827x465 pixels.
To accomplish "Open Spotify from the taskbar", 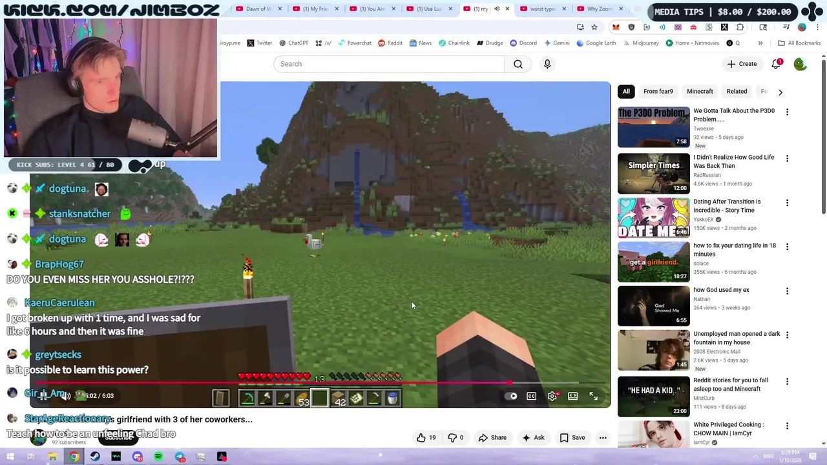I will pos(158,457).
